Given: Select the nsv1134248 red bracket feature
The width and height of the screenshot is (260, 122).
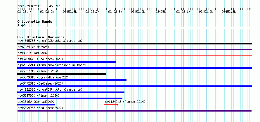Looking at the screenshot, I should click(x=111, y=105).
